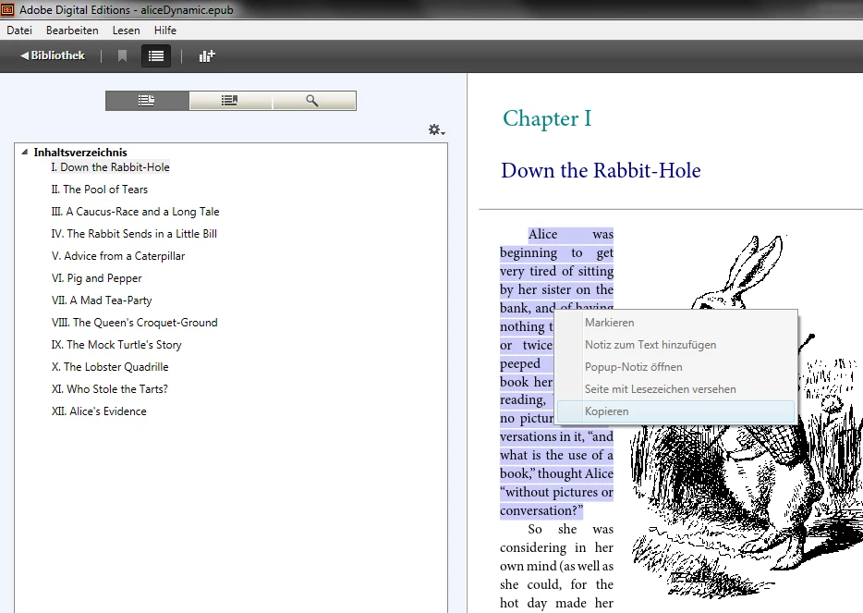
Task: Go to VII. A Mad Tea-Party
Action: point(102,300)
